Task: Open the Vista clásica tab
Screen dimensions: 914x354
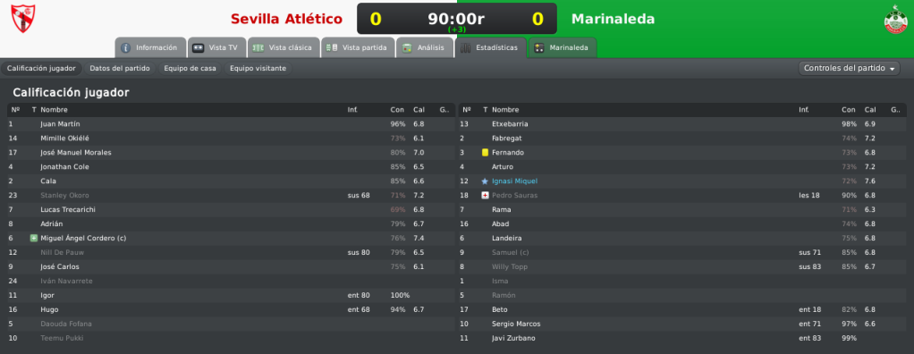Action: point(284,47)
